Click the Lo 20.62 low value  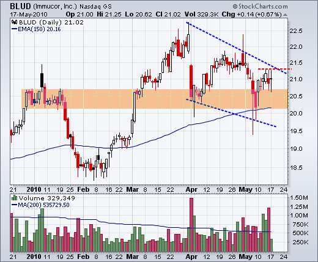(138, 15)
